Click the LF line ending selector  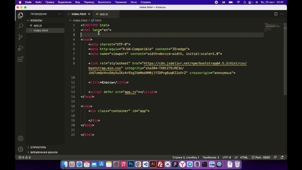pos(236,157)
